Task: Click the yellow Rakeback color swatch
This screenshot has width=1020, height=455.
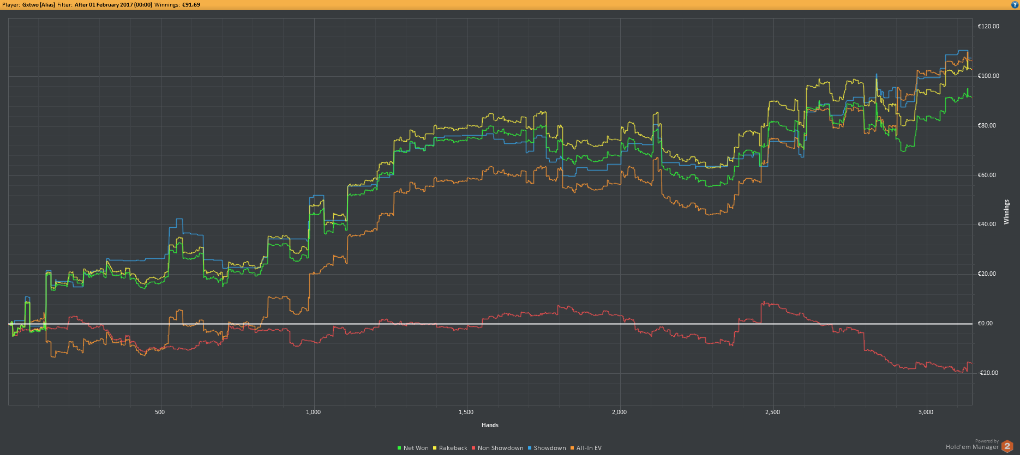Action: tap(435, 448)
